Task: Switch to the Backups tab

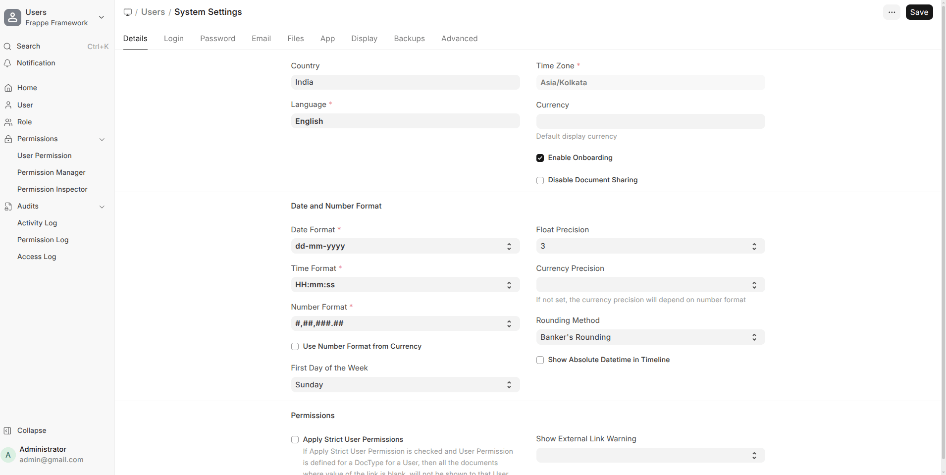Action: (409, 39)
